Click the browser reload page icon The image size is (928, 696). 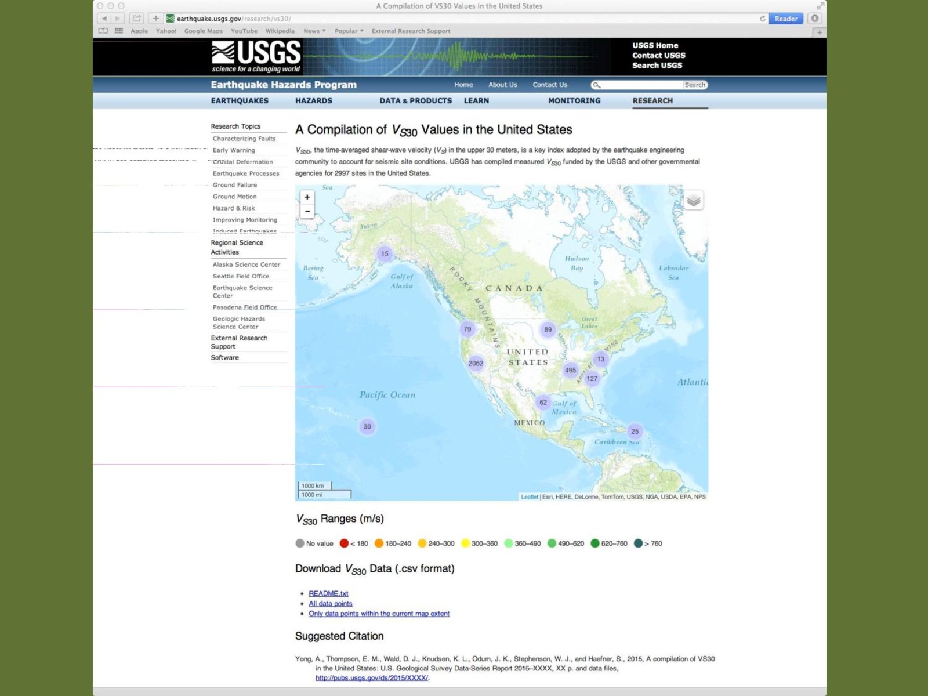(x=762, y=19)
